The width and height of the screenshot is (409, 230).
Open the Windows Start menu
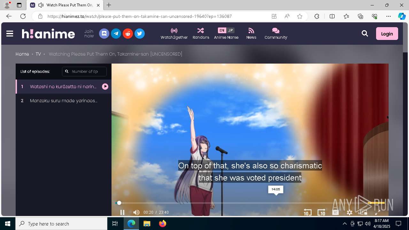point(8,224)
